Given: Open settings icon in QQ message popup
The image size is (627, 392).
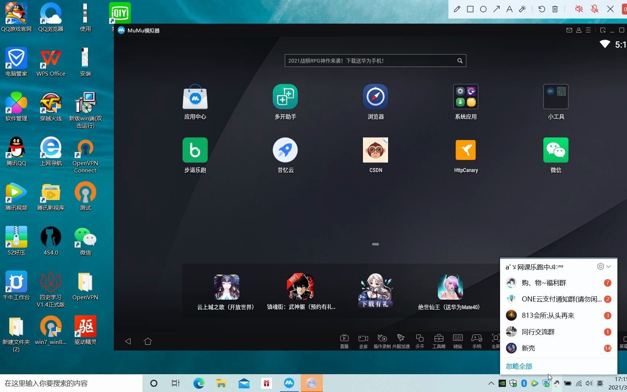Looking at the screenshot, I should pos(600,267).
